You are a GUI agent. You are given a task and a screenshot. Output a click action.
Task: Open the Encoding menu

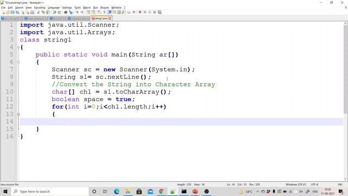[x=40, y=8]
